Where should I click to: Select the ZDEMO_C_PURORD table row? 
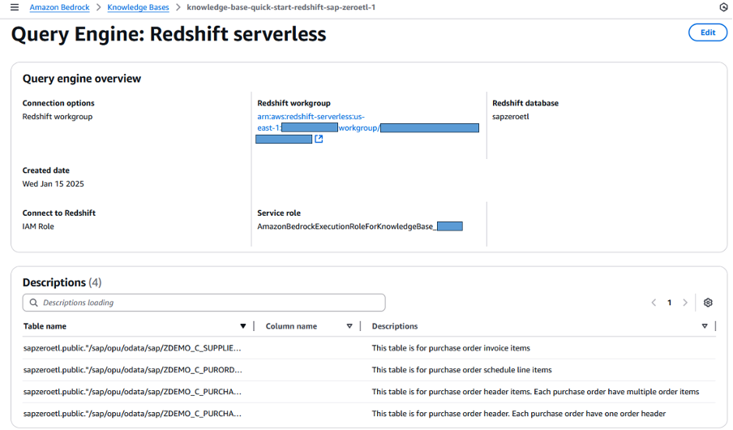tap(132, 370)
